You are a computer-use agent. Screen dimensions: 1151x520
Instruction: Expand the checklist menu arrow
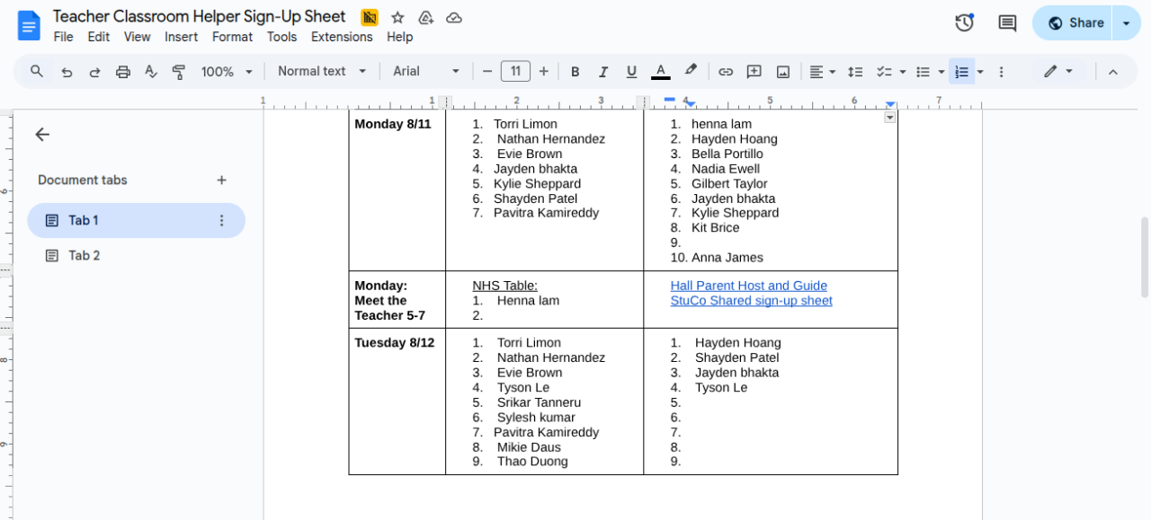tap(902, 72)
